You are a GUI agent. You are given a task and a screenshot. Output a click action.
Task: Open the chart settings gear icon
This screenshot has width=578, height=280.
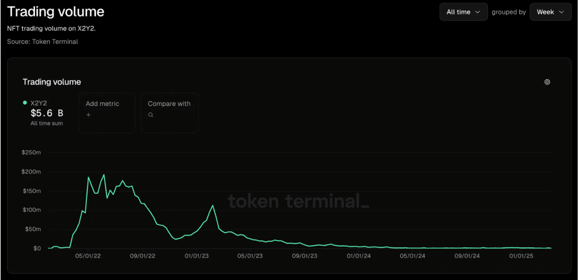(547, 82)
